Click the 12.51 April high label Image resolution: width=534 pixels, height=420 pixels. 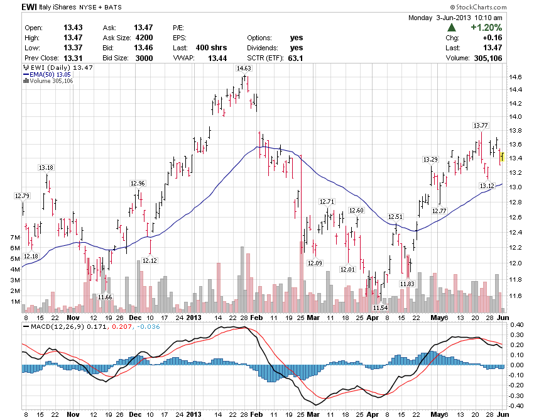[395, 216]
